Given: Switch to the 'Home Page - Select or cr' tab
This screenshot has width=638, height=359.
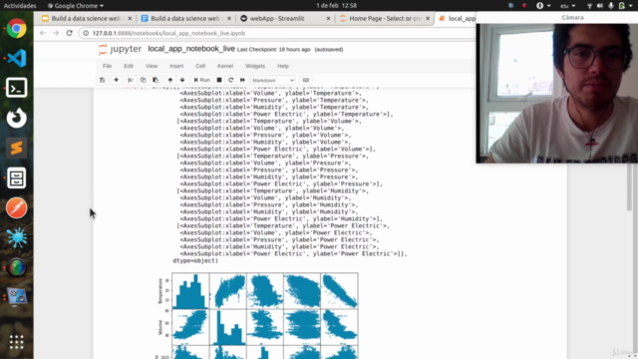Looking at the screenshot, I should click(x=385, y=18).
